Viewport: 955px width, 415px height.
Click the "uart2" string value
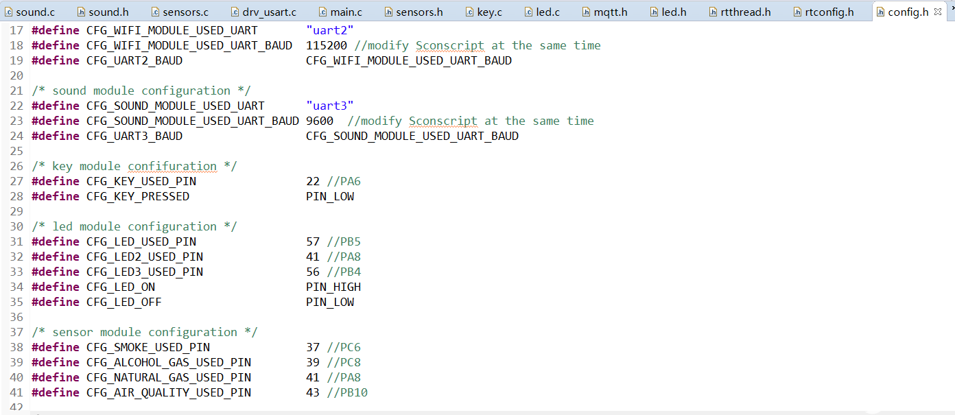click(x=330, y=30)
